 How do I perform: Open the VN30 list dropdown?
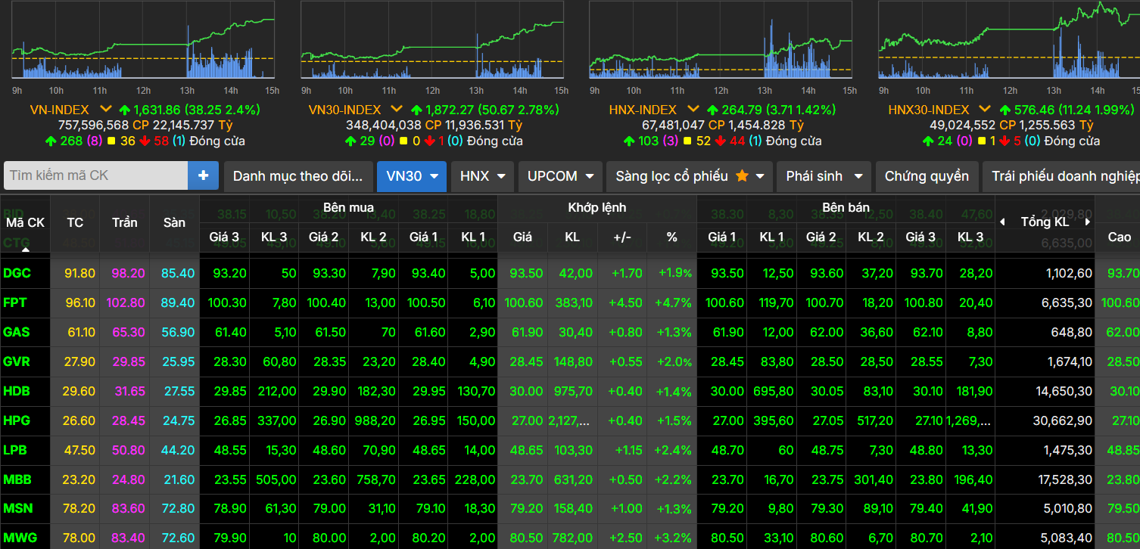pyautogui.click(x=411, y=176)
